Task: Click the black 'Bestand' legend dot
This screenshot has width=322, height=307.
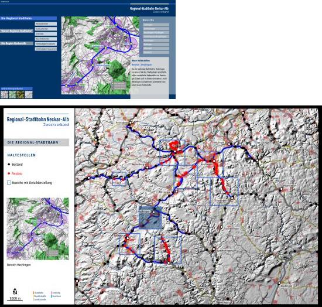Action: (x=9, y=165)
